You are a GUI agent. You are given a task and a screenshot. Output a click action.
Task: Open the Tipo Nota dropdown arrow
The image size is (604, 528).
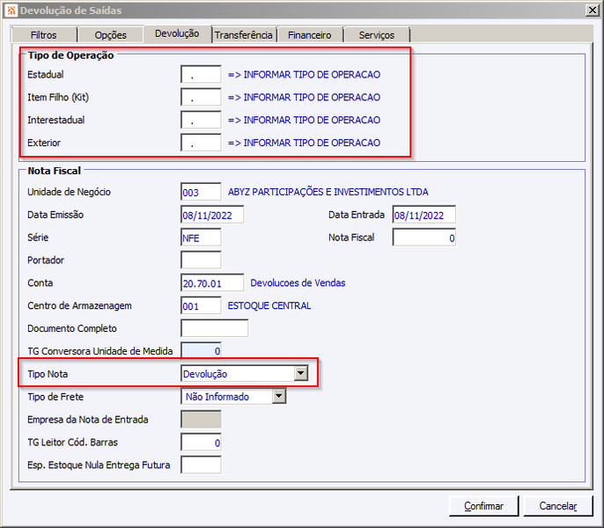pyautogui.click(x=301, y=373)
